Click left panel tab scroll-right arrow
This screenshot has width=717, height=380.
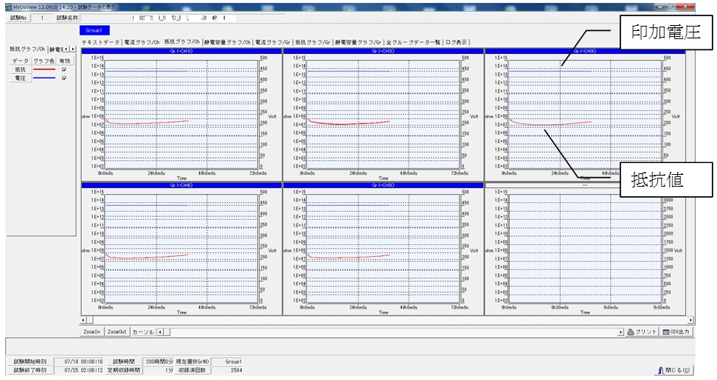click(x=72, y=49)
